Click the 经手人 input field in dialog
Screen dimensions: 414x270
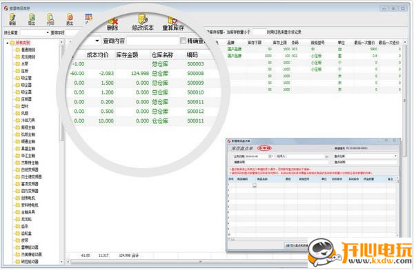pyautogui.click(x=305, y=156)
